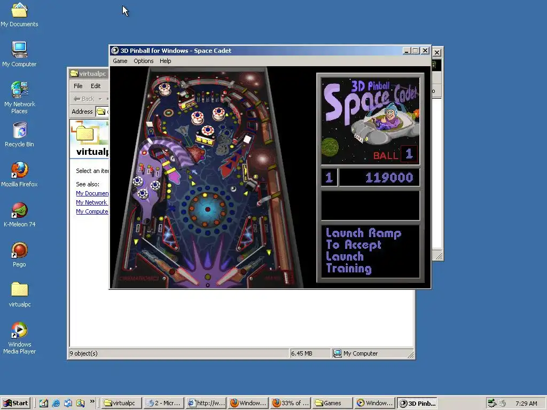Select the My Network Places desktop icon

pos(19,97)
